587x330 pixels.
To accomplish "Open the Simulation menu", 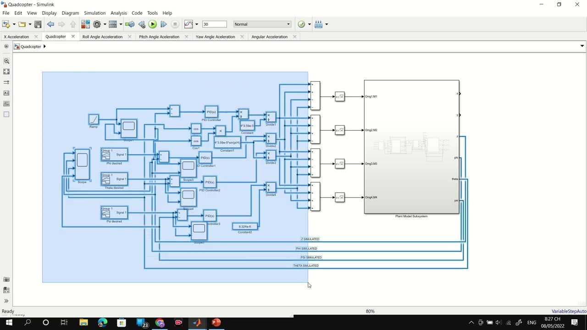I will pos(95,13).
